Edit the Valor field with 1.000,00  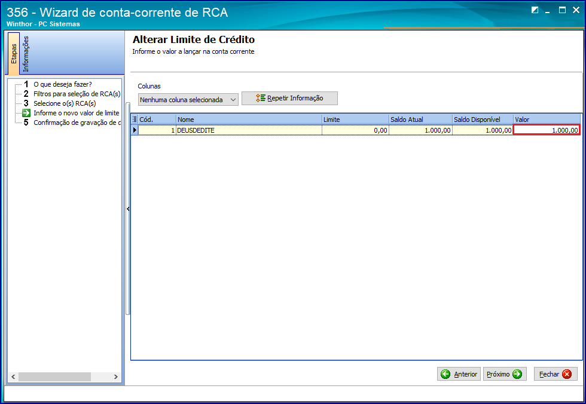coord(547,130)
